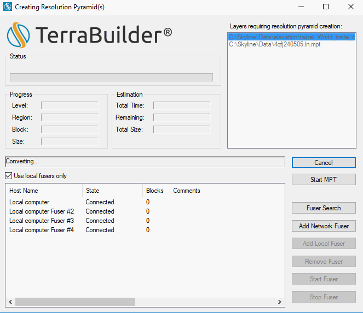363x313 pixels.
Task: Click the Region progress field
Action: click(x=70, y=117)
